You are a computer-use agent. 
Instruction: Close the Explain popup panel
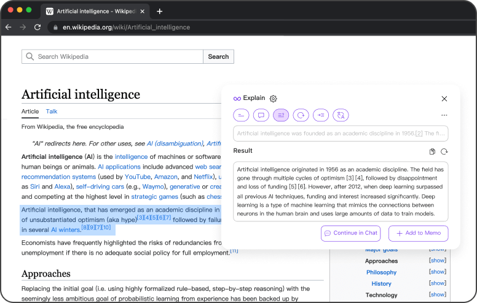coord(444,98)
